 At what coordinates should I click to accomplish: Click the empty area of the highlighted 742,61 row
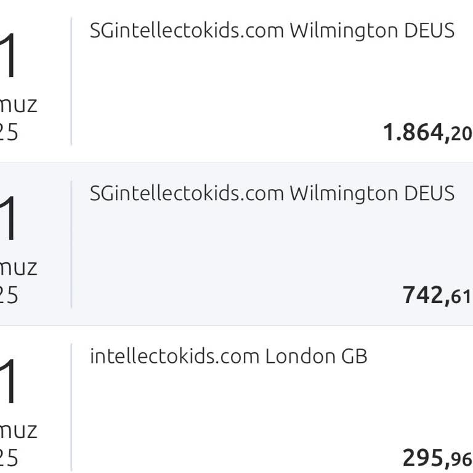pos(246,253)
